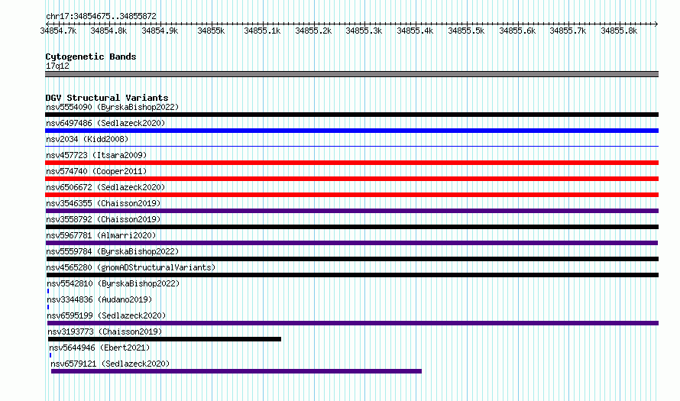Click the 34855.7k ruler tick label

[x=568, y=31]
